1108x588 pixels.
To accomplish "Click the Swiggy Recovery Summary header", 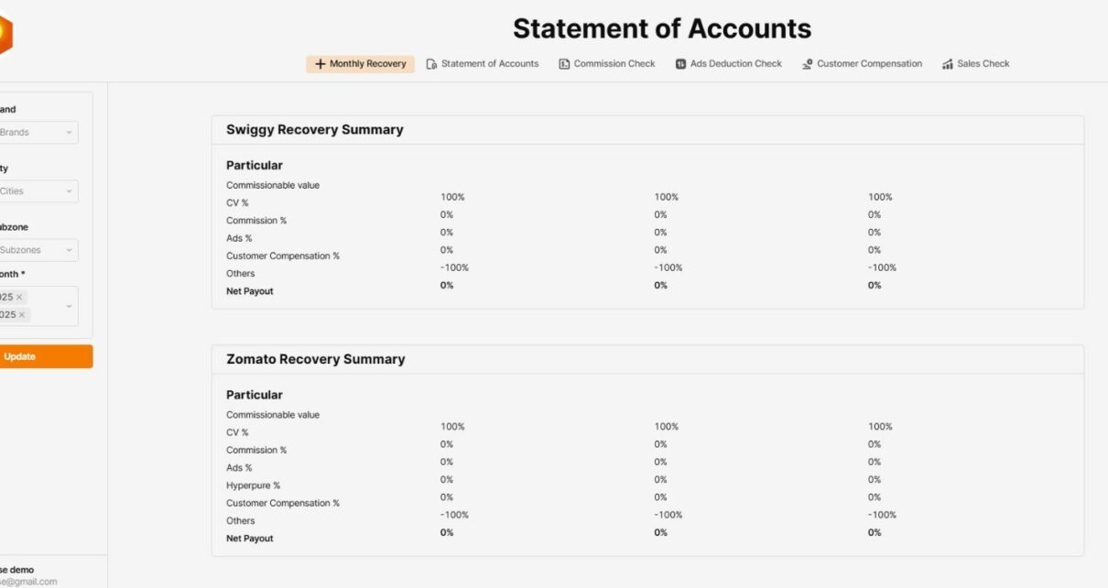I will 315,130.
